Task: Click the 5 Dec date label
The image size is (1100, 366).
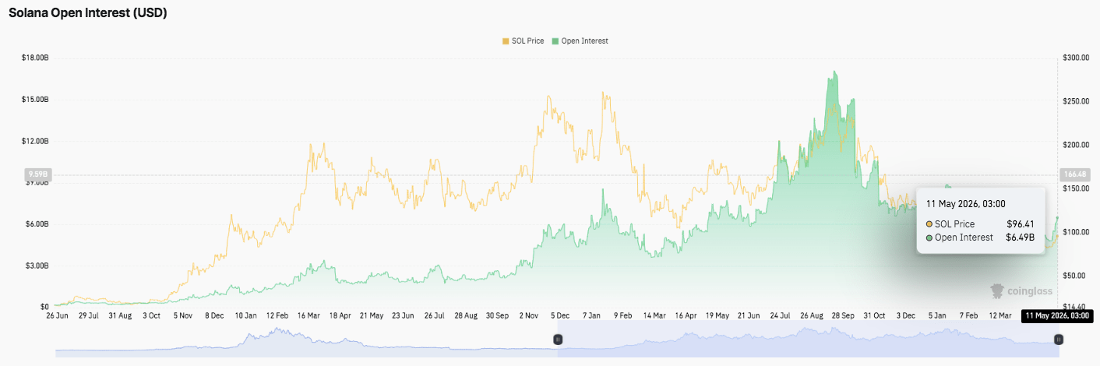Action: click(x=560, y=315)
